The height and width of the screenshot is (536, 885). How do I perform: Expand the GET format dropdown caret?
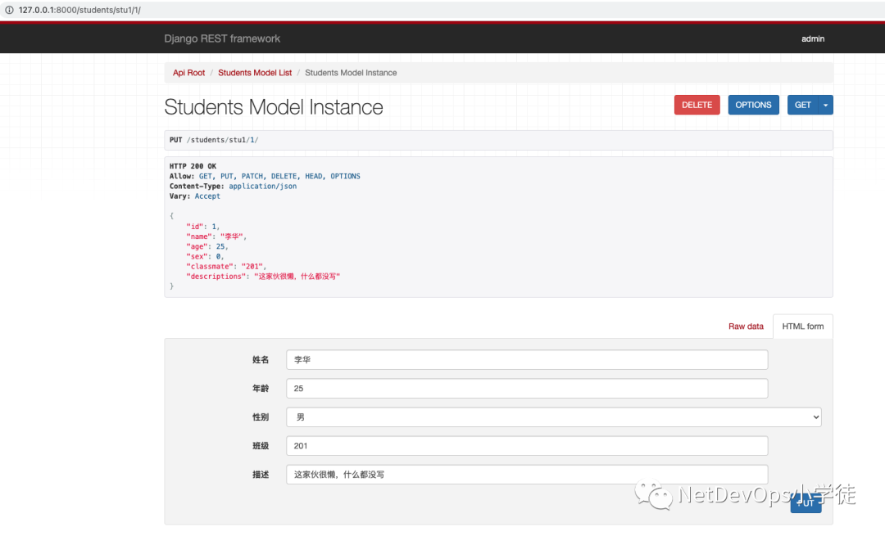[826, 105]
